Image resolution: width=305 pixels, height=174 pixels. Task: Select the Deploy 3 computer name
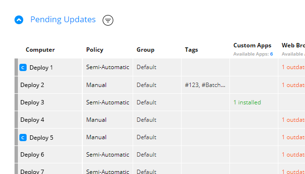click(32, 102)
